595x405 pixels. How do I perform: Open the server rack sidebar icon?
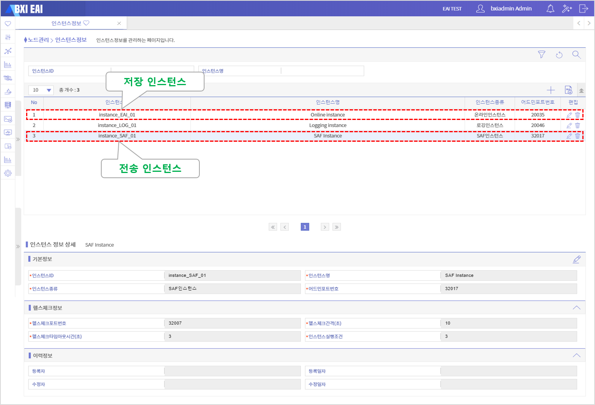pos(8,105)
